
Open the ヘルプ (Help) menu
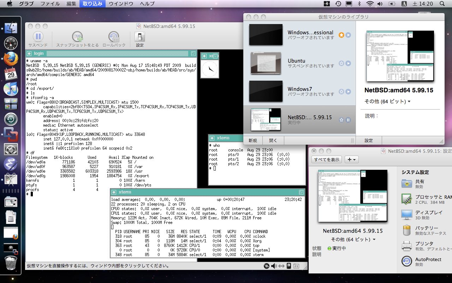click(x=147, y=4)
